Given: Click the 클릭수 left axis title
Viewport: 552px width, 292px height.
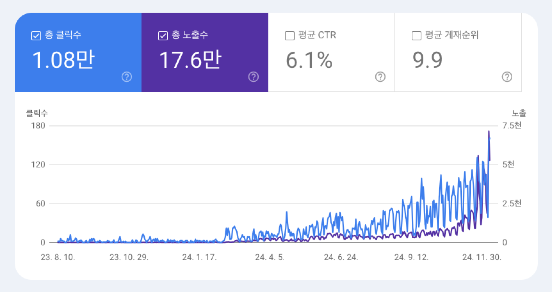Looking at the screenshot, I should point(37,113).
